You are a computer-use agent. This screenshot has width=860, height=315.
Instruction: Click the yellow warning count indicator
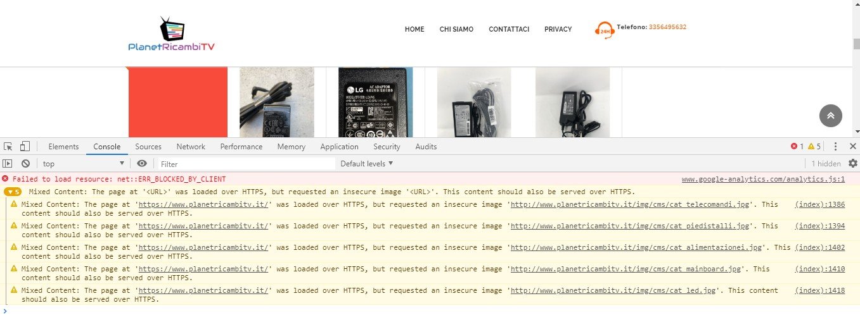(x=814, y=147)
